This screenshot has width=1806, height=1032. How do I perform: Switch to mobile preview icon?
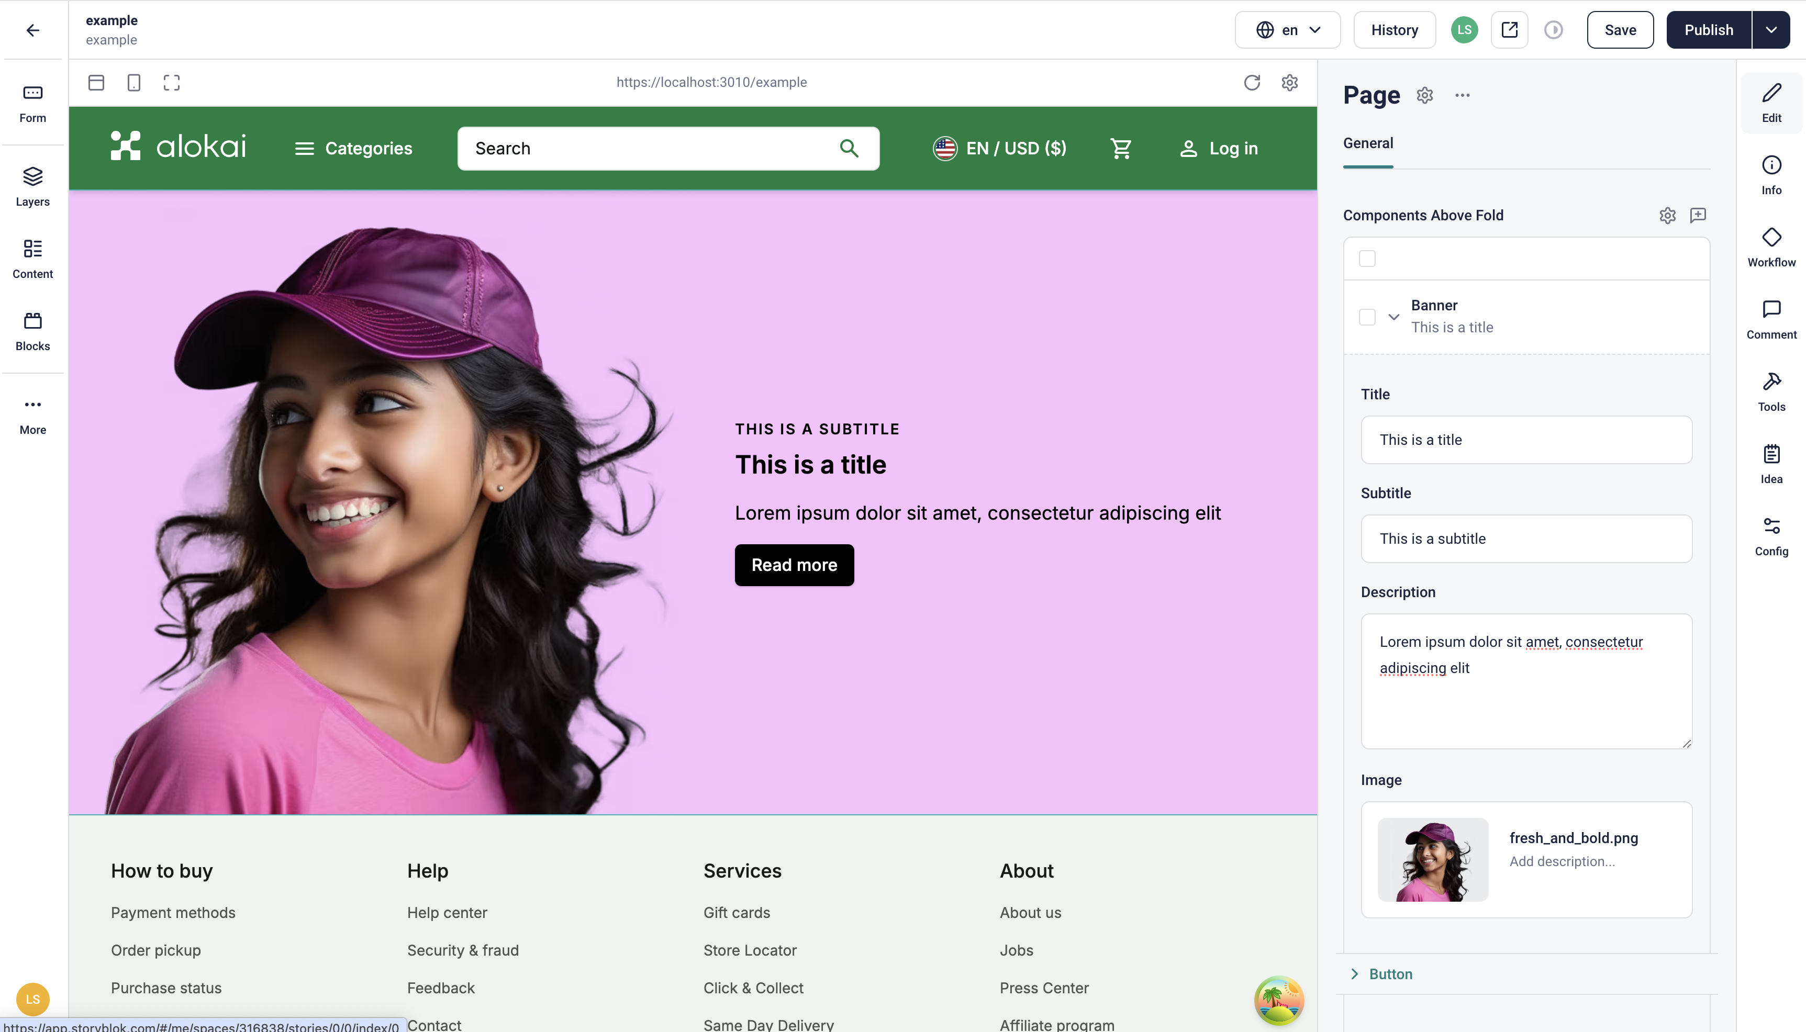tap(134, 82)
